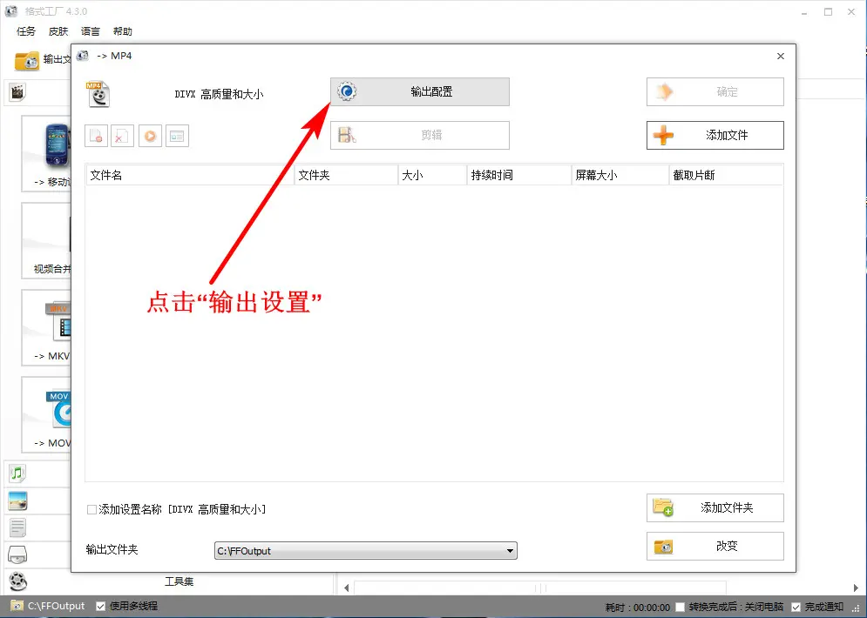Viewport: 867px width, 618px height.
Task: Click the media info card icon
Action: point(177,136)
